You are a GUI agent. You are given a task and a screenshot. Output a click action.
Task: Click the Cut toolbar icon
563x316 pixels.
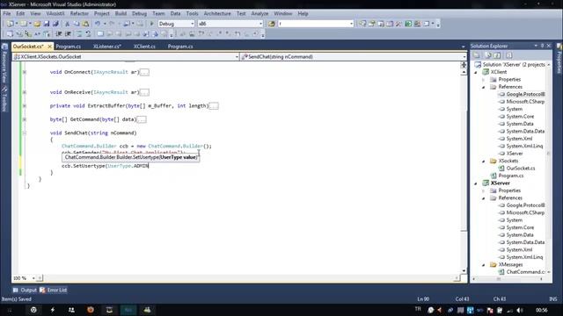tap(67, 24)
